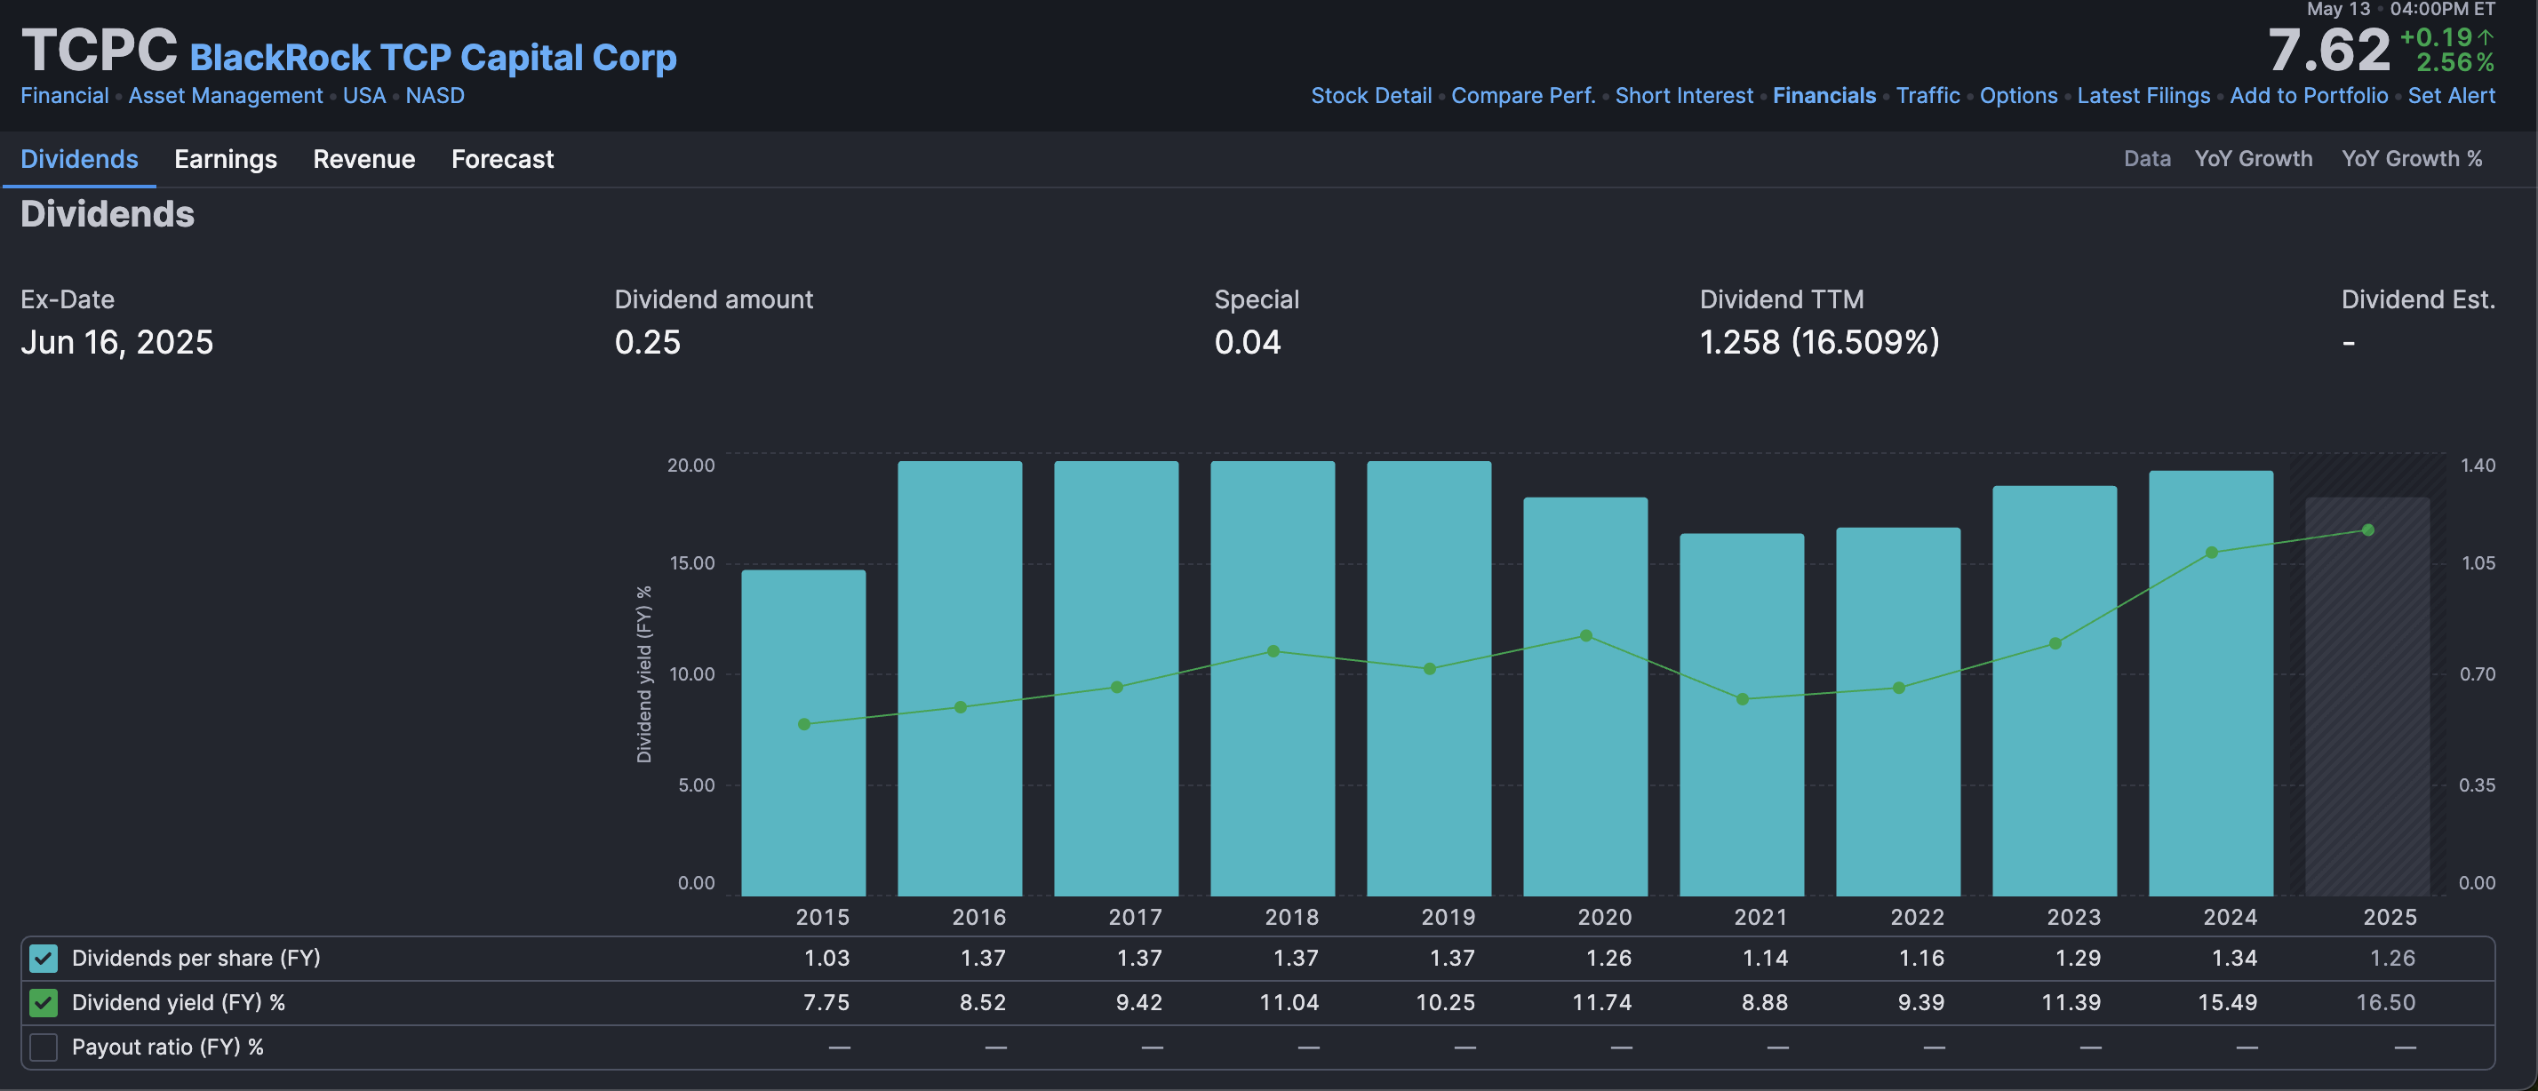Click the 2020 dividend yield value 11.74

pyautogui.click(x=1602, y=1002)
